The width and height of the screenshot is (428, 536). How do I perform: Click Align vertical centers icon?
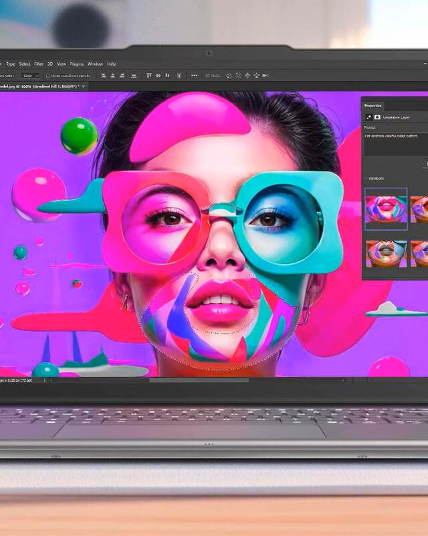tap(158, 76)
